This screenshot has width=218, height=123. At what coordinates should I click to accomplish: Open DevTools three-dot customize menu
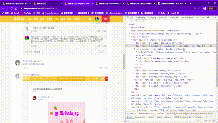click(x=212, y=17)
